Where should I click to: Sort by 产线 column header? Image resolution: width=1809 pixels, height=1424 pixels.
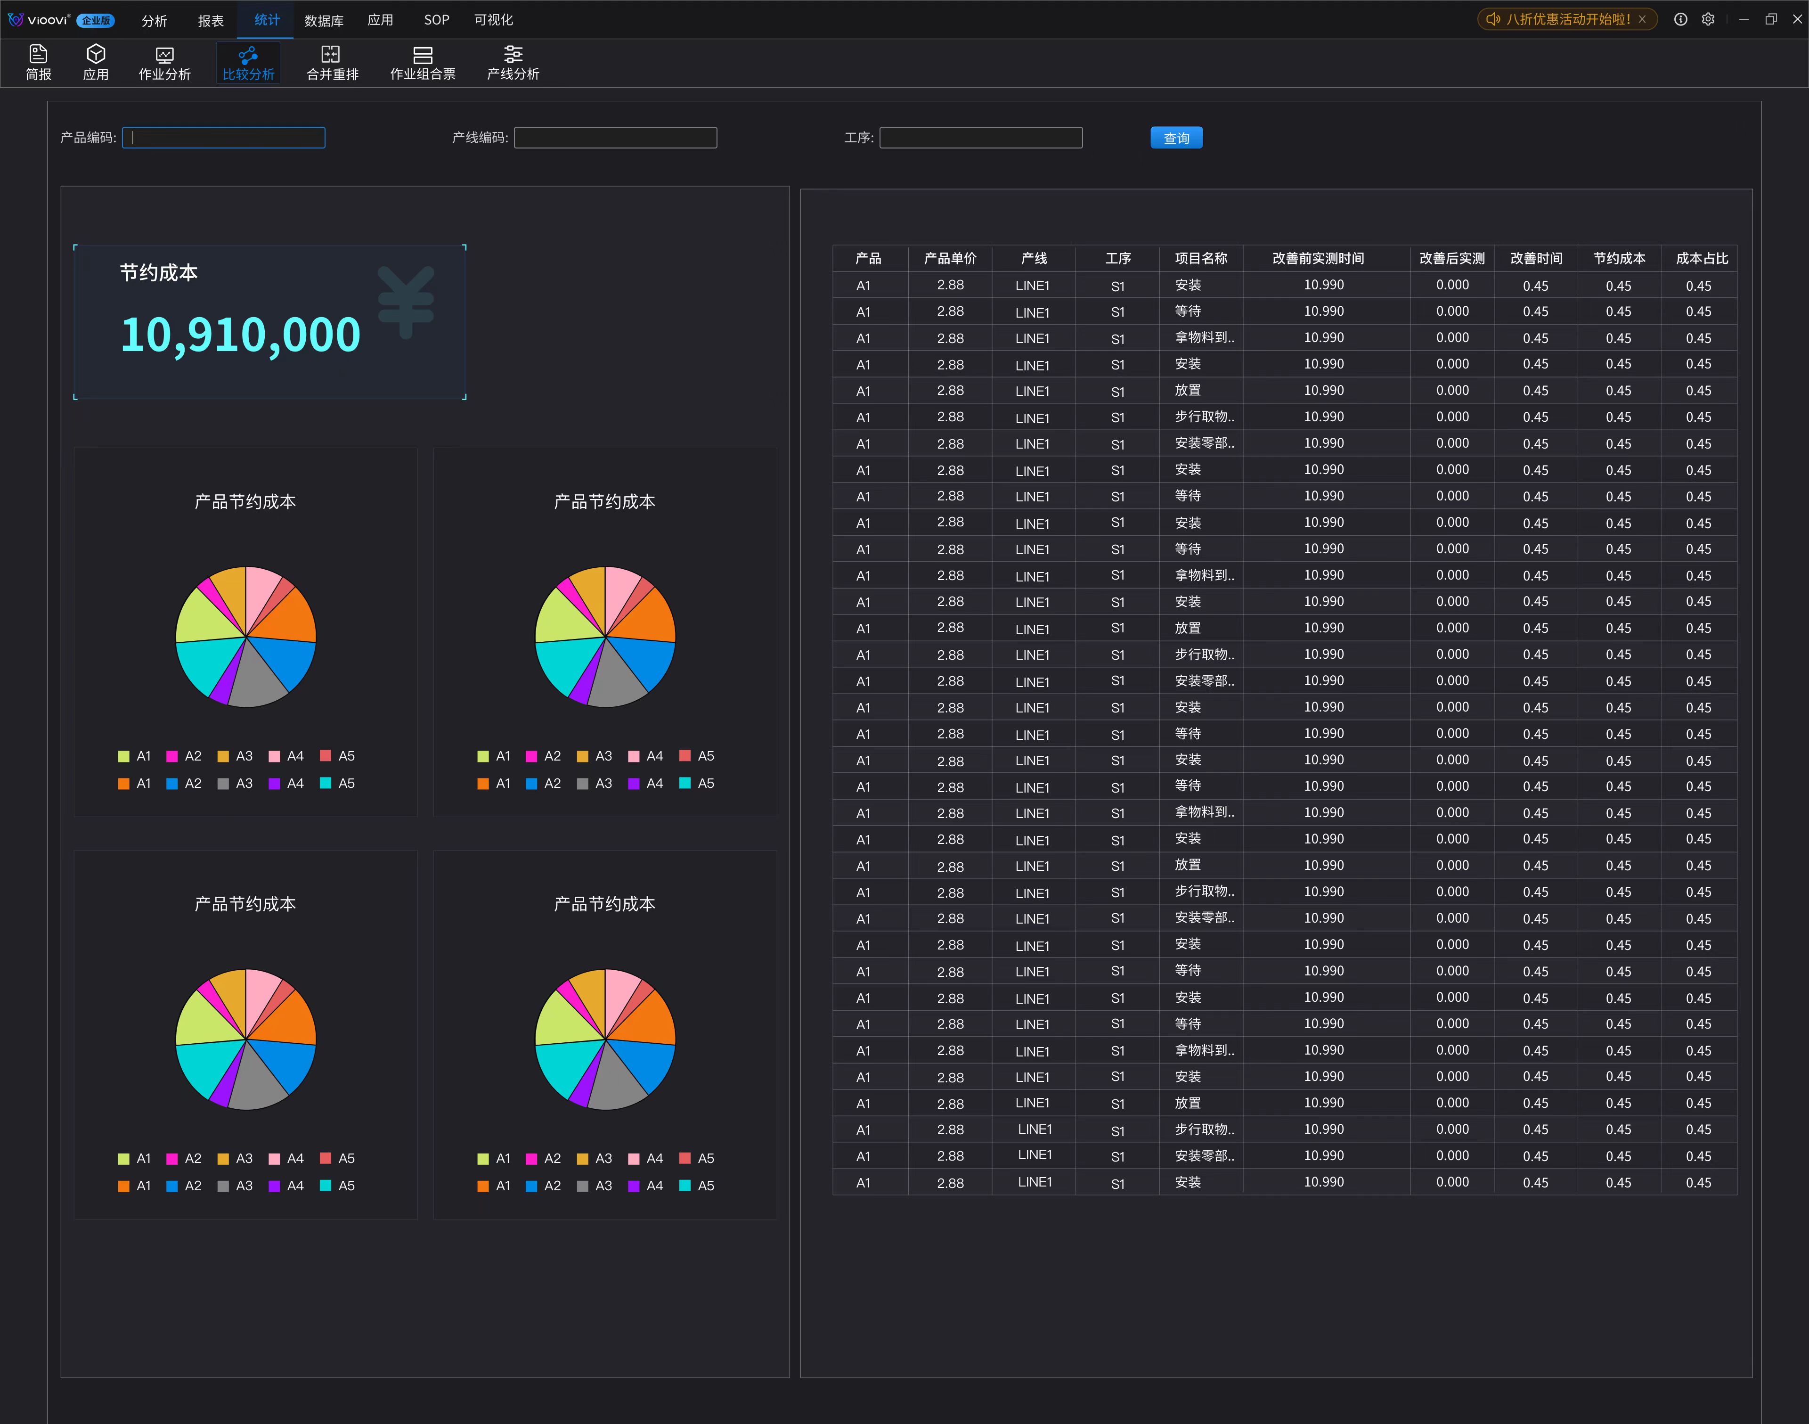click(1034, 258)
